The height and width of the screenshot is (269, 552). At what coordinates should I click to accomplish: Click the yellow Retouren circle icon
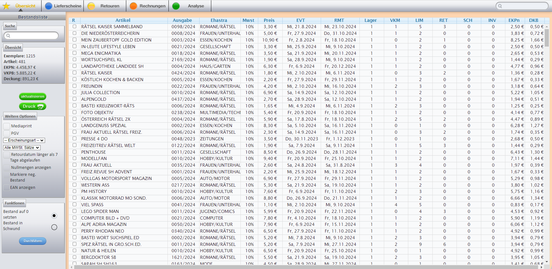click(x=91, y=6)
